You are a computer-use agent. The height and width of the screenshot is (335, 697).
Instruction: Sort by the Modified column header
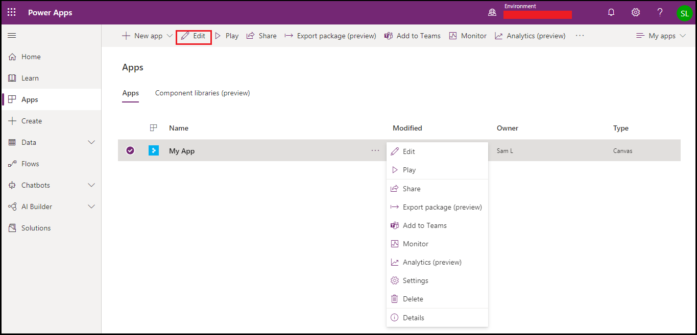(x=407, y=128)
